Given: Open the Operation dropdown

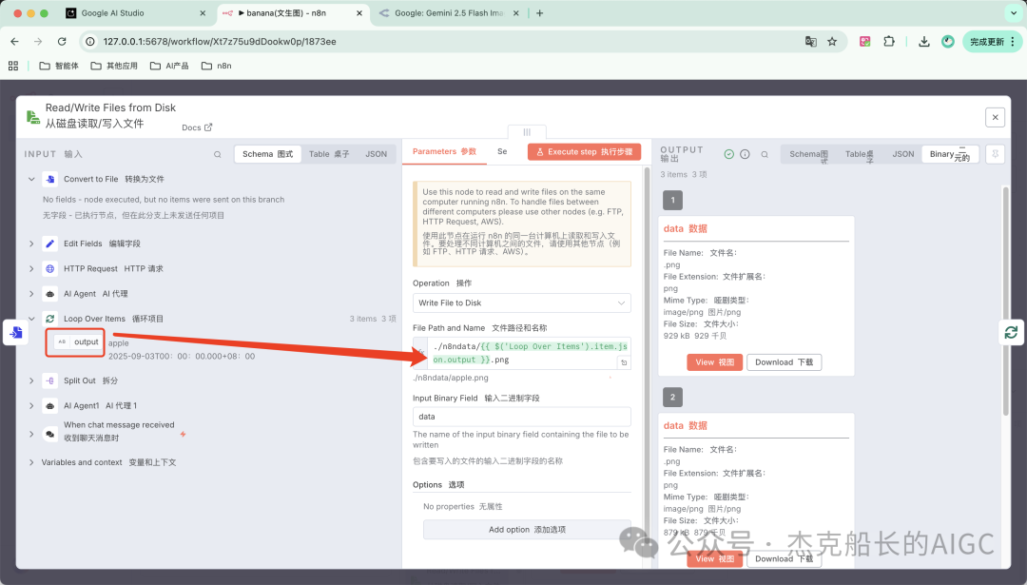Looking at the screenshot, I should pos(521,302).
